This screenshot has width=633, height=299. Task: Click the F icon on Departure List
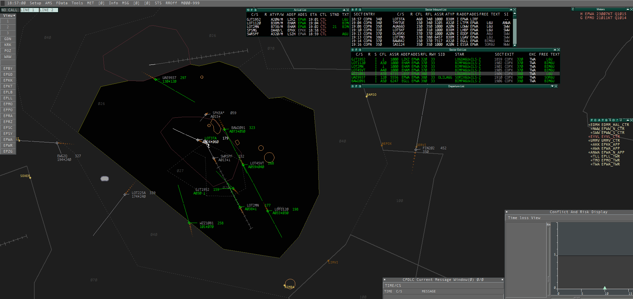point(356,87)
